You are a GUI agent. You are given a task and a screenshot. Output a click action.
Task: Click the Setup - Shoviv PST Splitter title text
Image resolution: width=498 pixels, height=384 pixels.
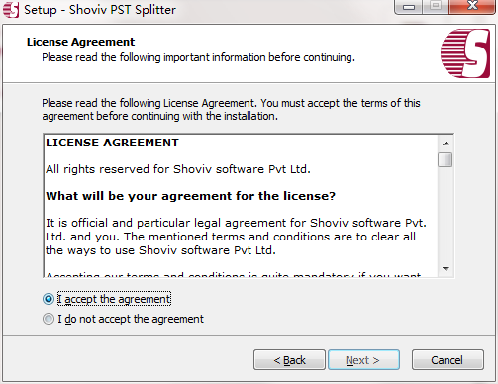[x=100, y=10]
